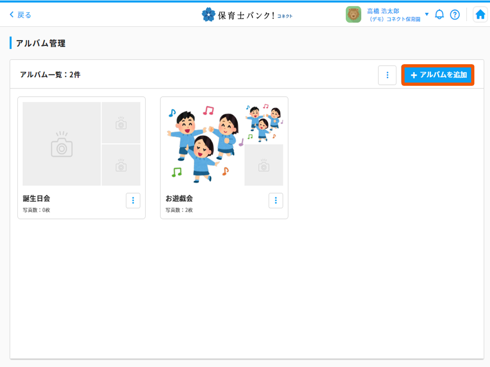Open the 誕生日会 album actions menu
This screenshot has height=367, width=490.
pos(133,200)
